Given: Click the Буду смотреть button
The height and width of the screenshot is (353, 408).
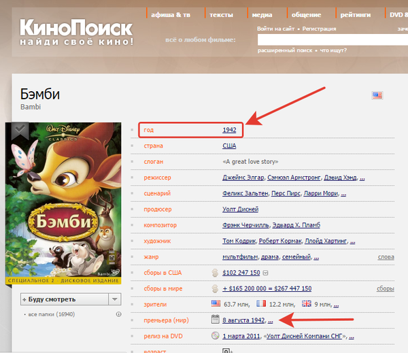Looking at the screenshot, I should [65, 299].
